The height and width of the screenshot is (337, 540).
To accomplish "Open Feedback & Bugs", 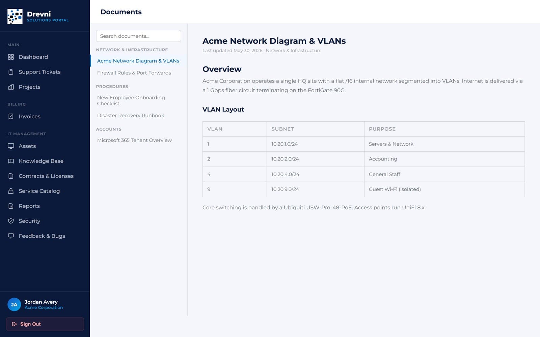I will [45, 236].
